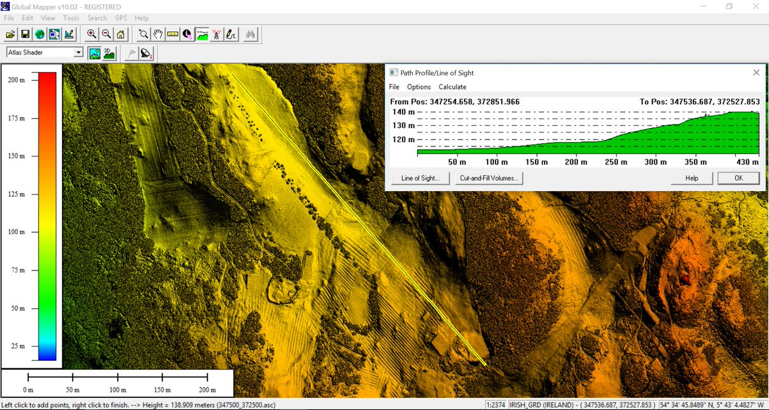Click the 140 m axis label in profile

402,112
